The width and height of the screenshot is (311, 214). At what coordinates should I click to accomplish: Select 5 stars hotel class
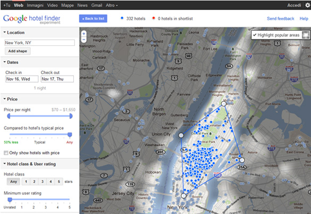click(59, 182)
